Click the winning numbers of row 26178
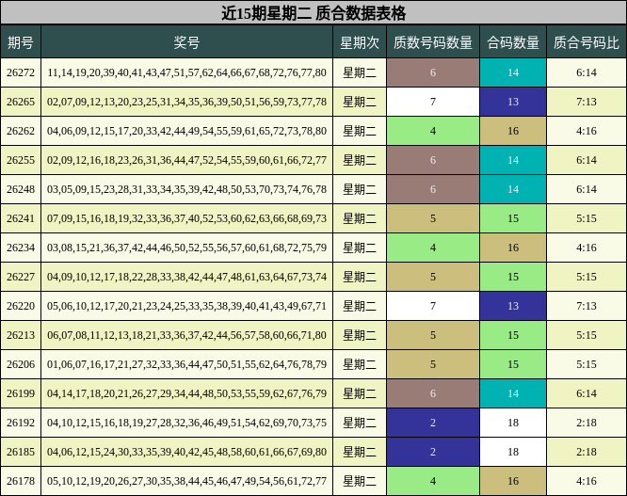This screenshot has width=627, height=496. click(186, 481)
